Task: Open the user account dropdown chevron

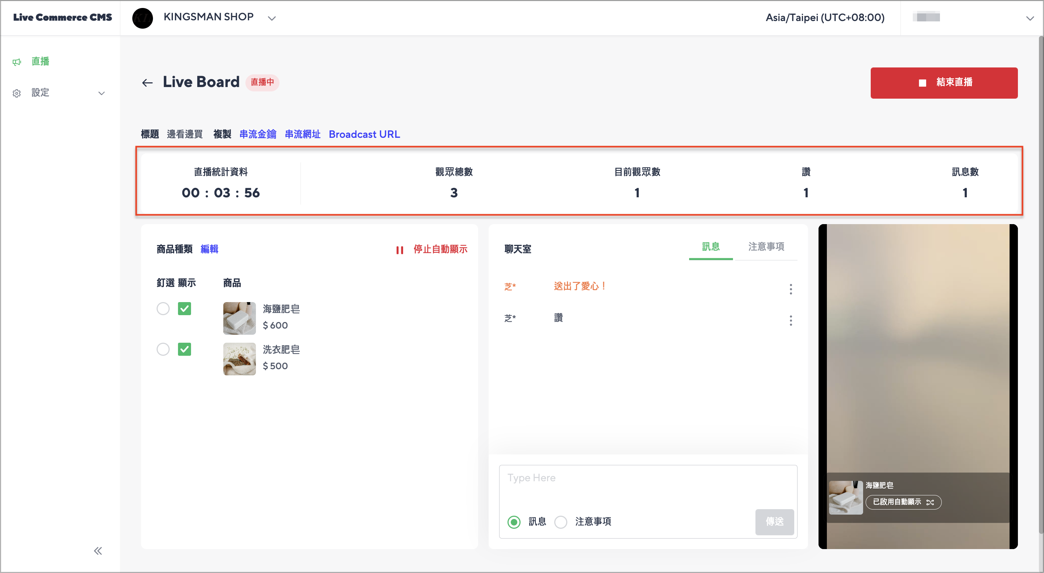Action: click(x=1030, y=18)
